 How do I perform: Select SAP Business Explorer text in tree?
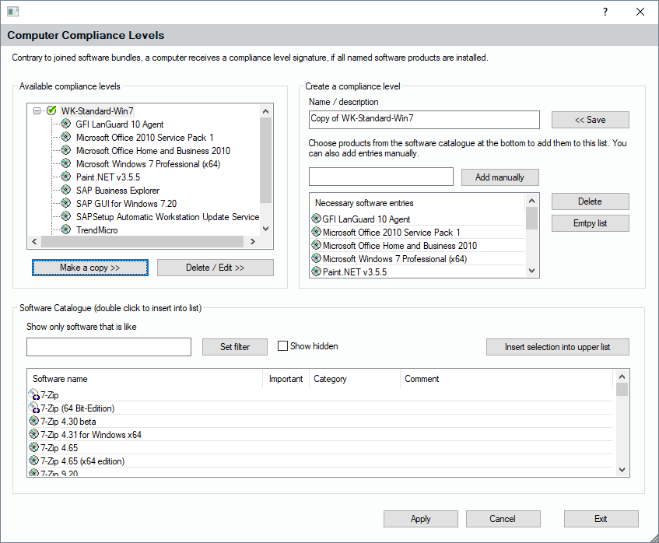117,191
